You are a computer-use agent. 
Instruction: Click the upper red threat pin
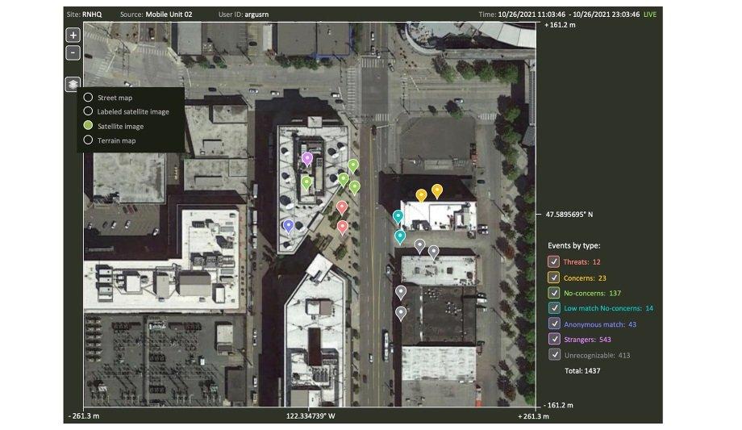(x=342, y=207)
